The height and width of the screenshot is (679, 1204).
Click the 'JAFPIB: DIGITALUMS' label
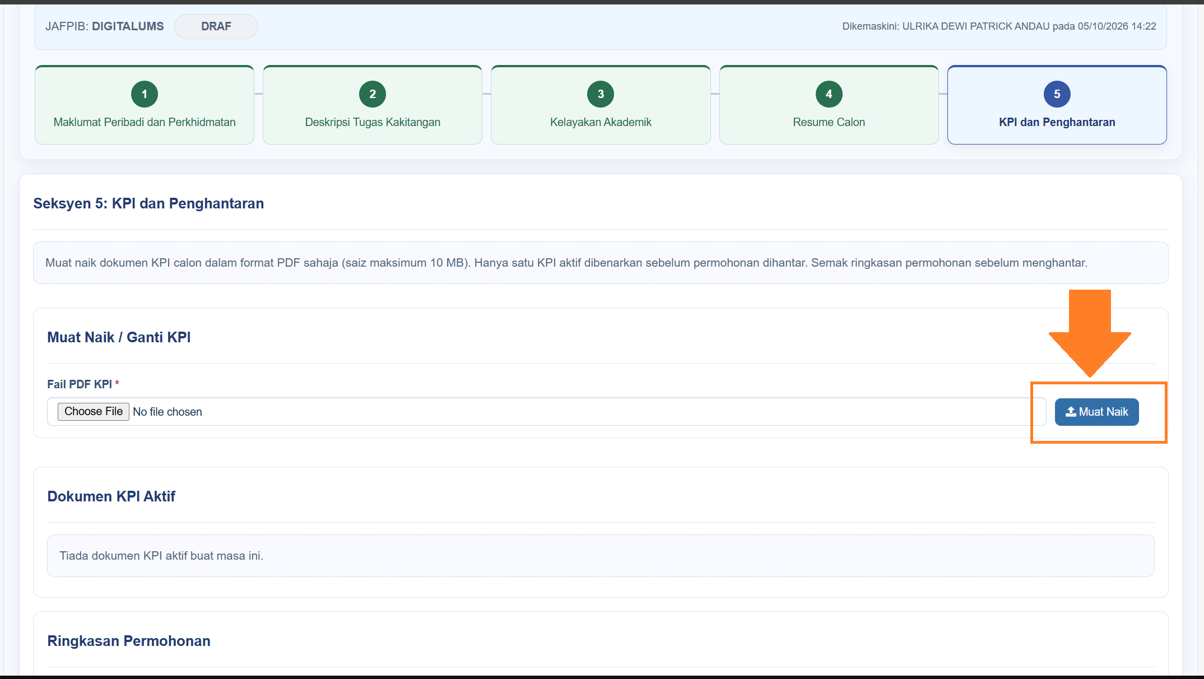(x=105, y=26)
